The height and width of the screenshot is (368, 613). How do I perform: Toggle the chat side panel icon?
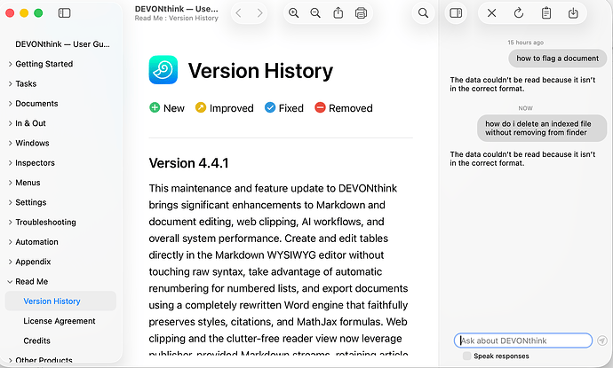[456, 13]
